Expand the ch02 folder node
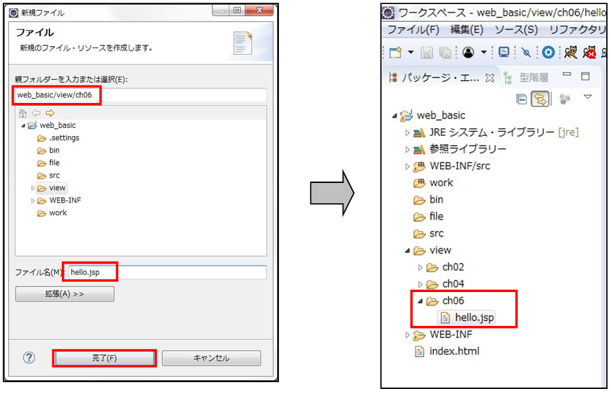 click(x=420, y=267)
